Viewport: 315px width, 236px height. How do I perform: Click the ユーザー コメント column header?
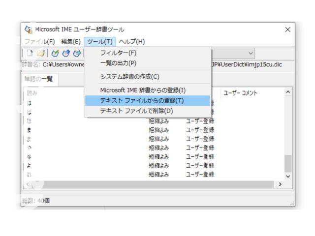[240, 93]
